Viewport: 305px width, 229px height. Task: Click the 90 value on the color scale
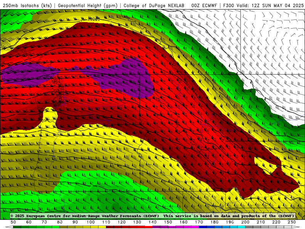75,222
